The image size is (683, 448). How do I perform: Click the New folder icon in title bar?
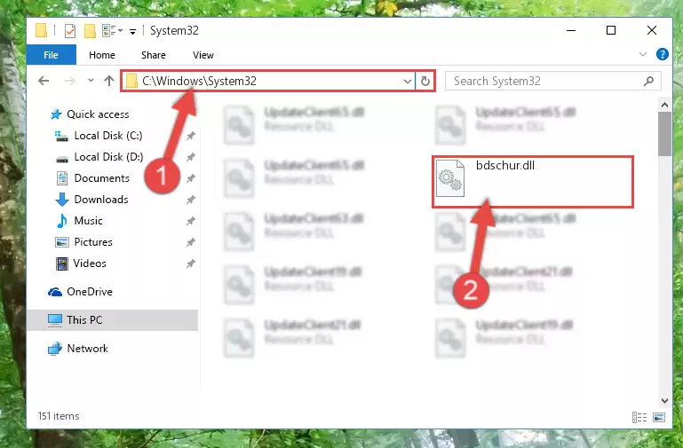90,31
